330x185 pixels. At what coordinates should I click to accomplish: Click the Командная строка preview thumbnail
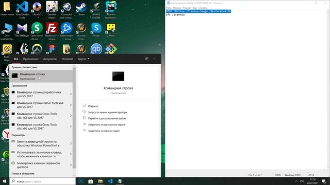point(118,76)
